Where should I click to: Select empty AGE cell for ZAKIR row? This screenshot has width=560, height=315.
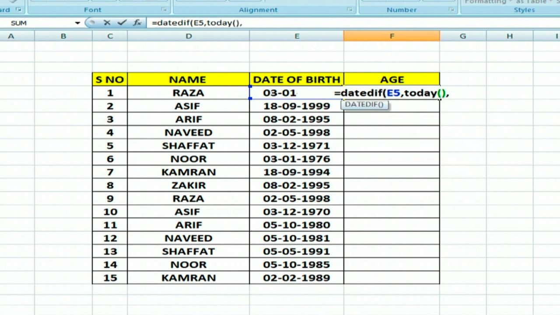(392, 185)
